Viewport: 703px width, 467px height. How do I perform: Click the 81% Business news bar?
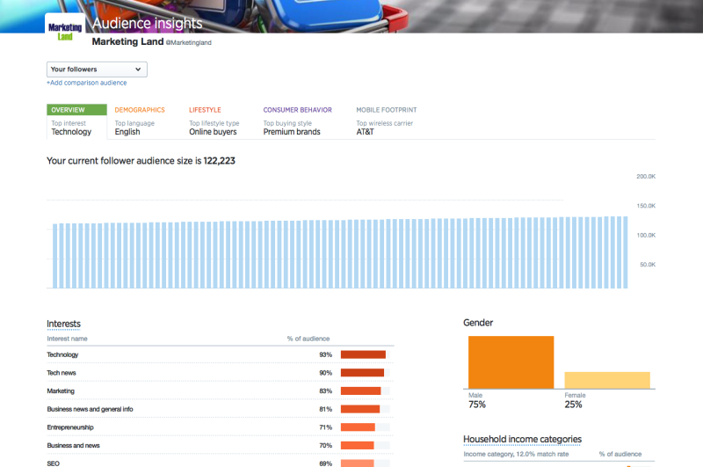pos(360,409)
